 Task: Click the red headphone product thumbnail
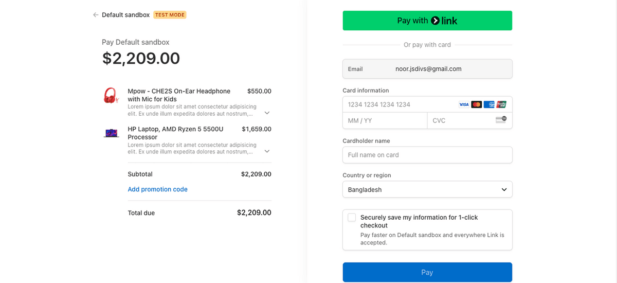(111, 95)
